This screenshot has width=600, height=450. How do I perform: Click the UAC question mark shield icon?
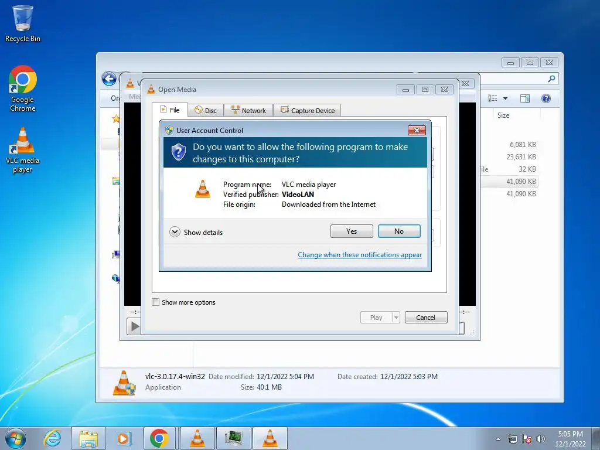tap(178, 152)
